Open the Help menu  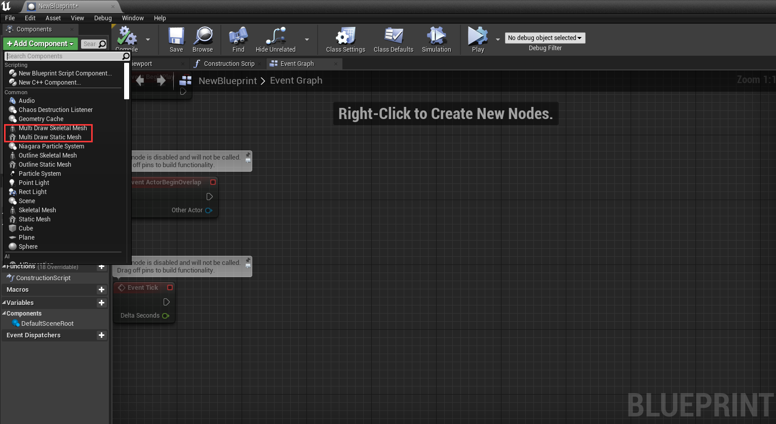[160, 18]
